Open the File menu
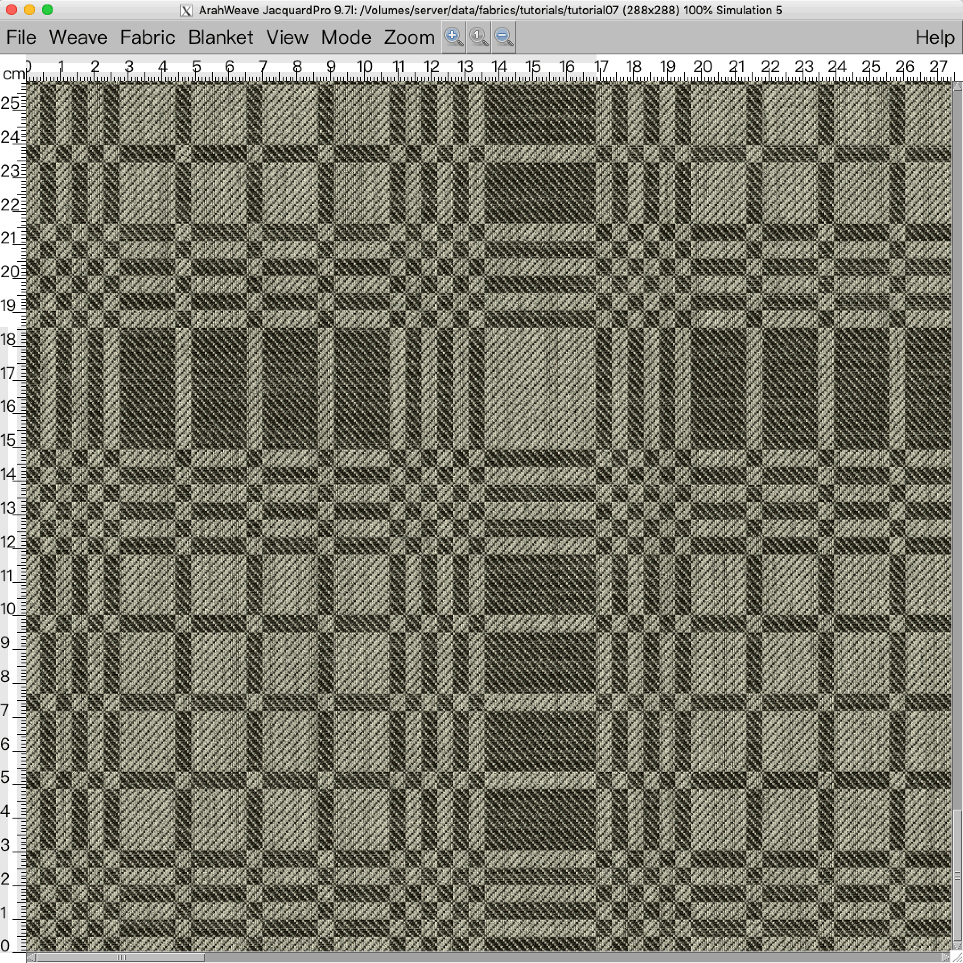Viewport: 963px width, 963px height. coord(21,37)
